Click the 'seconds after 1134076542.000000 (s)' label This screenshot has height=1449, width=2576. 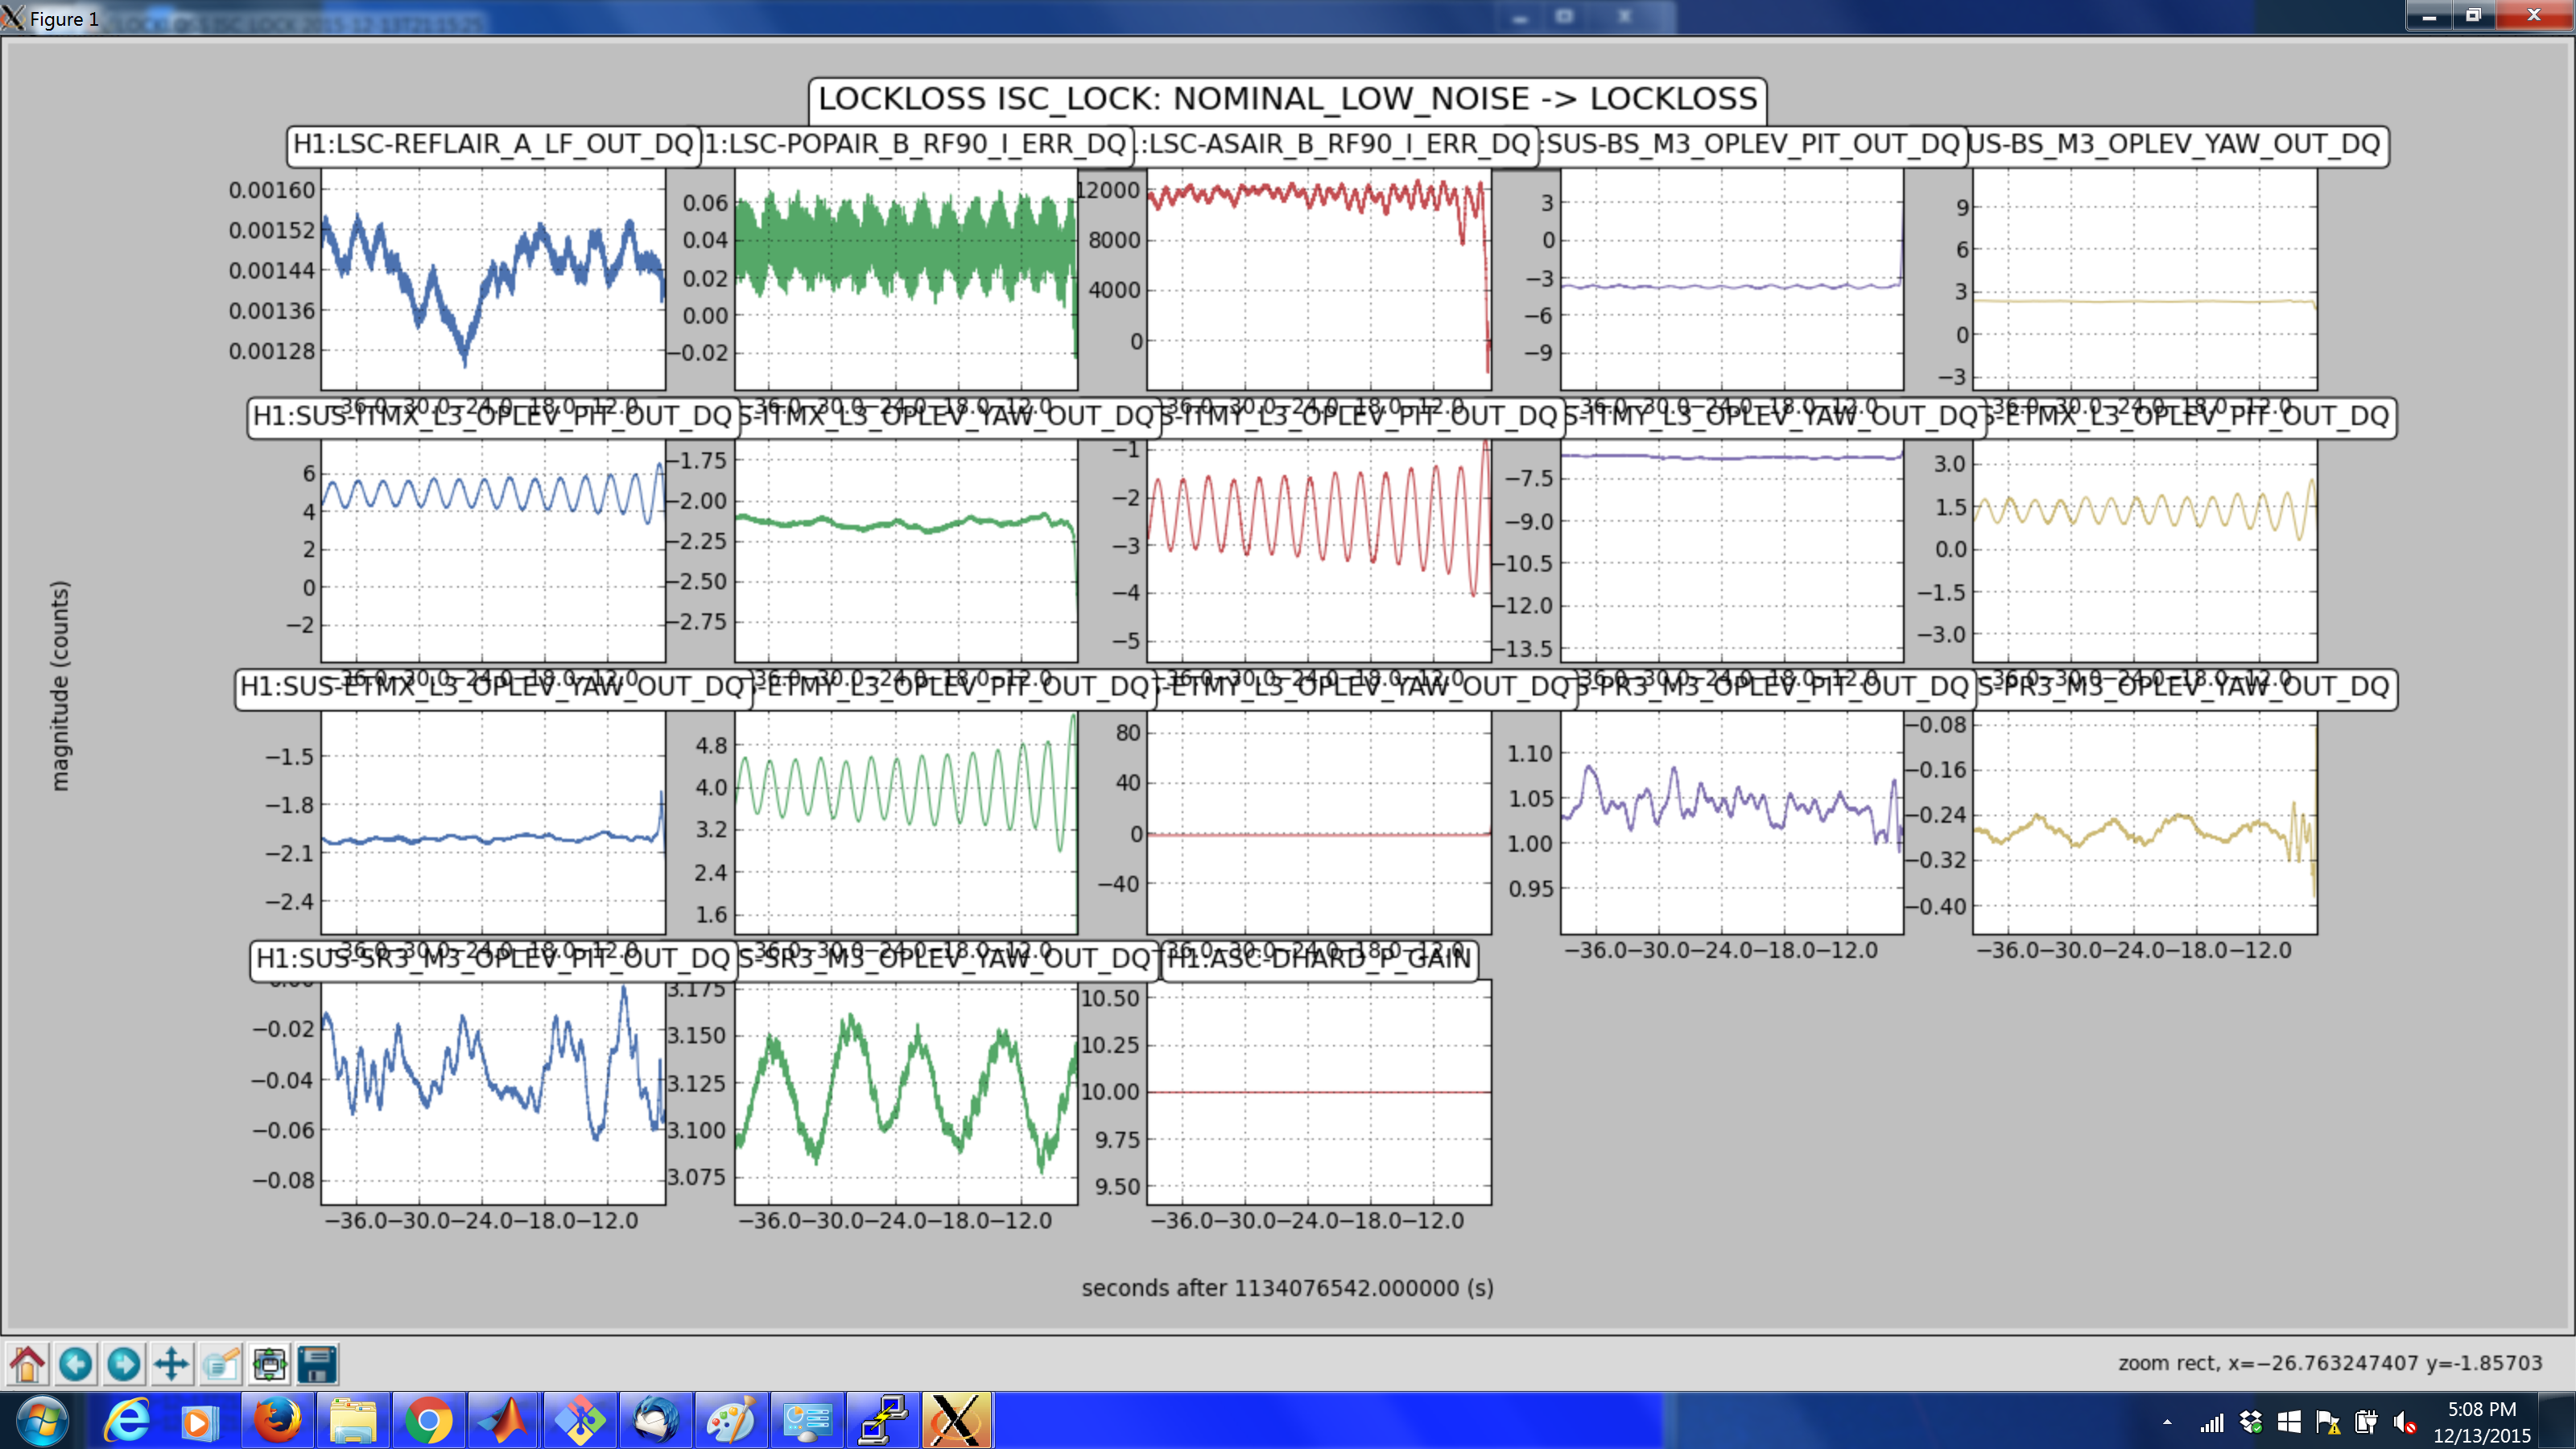pyautogui.click(x=1288, y=1288)
